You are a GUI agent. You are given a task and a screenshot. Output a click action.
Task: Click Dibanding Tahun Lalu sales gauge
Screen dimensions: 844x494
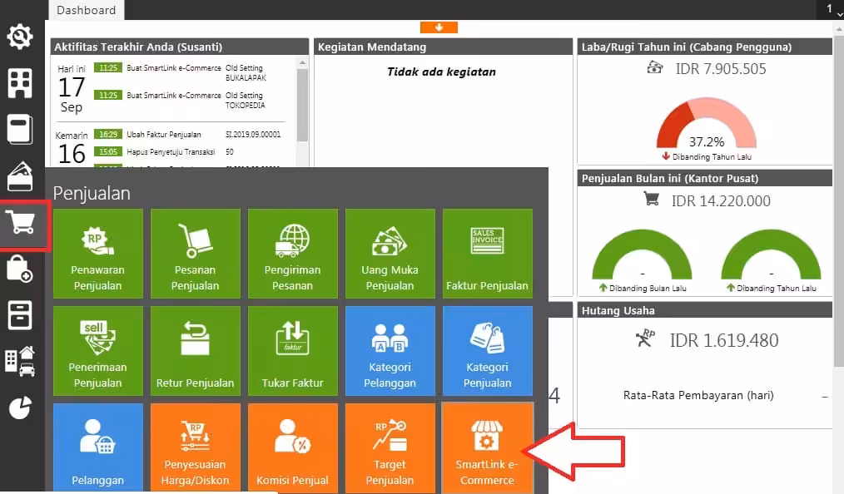click(x=771, y=254)
